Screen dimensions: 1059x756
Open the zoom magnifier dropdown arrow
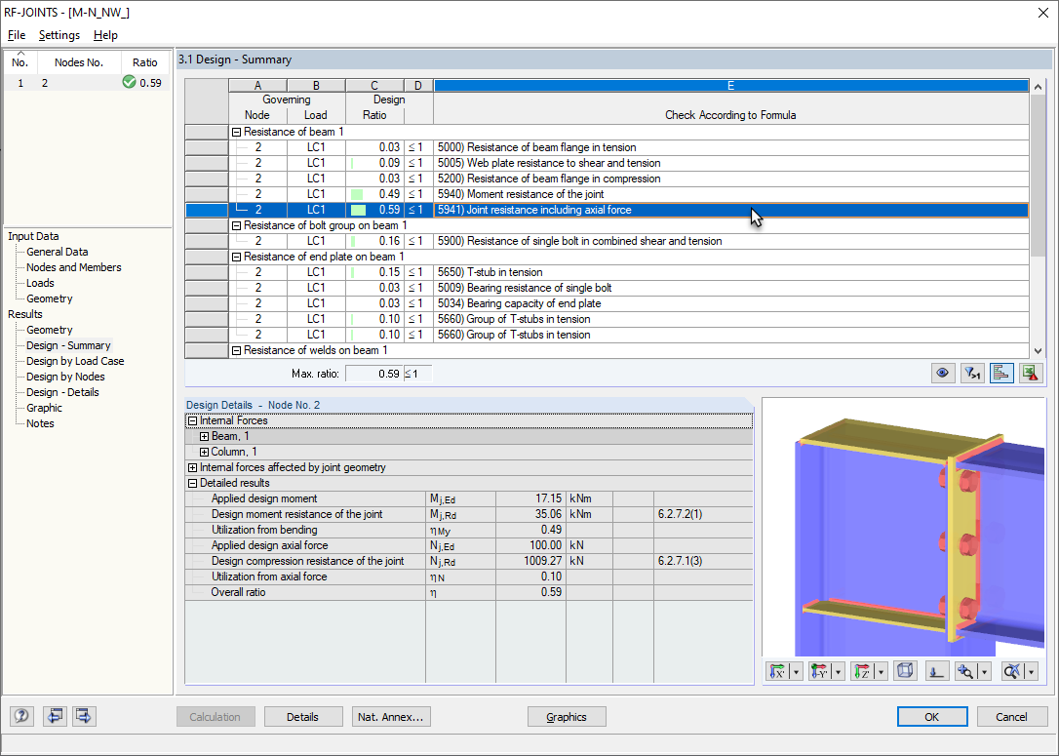click(984, 671)
